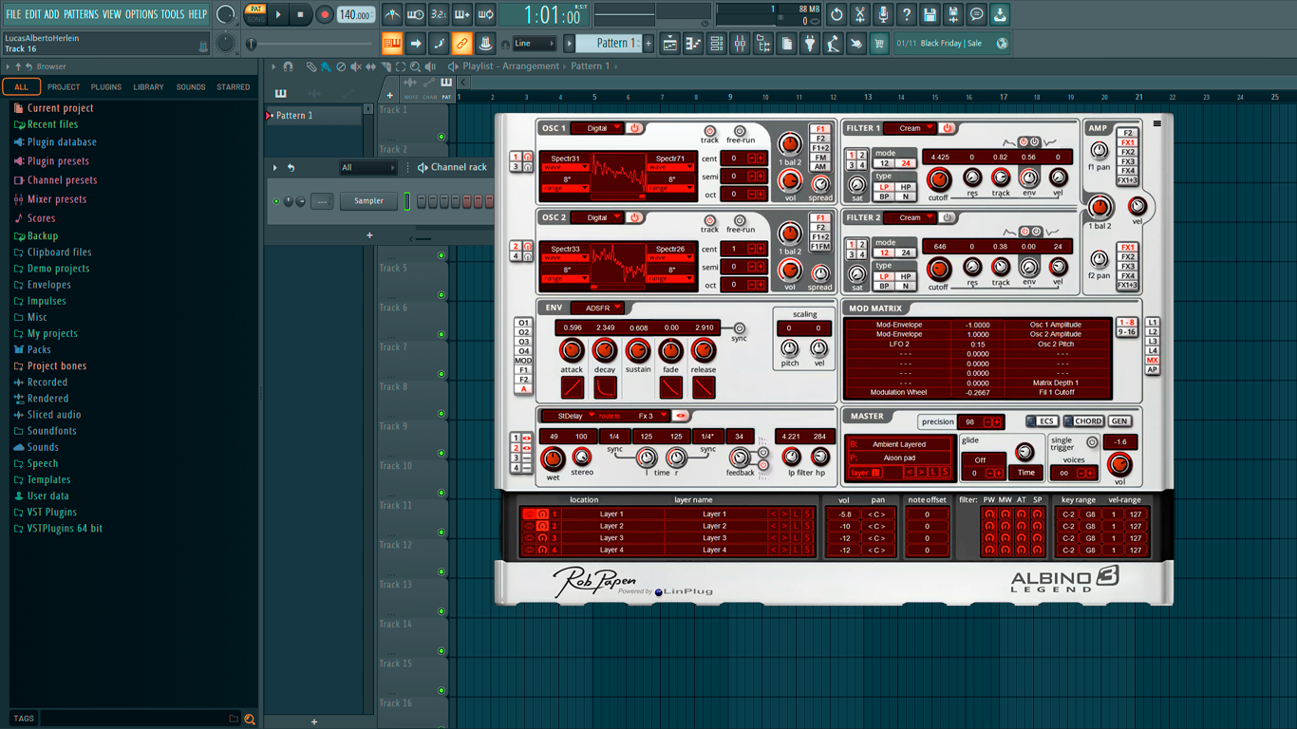Toggle Filter 2 power button

point(947,217)
